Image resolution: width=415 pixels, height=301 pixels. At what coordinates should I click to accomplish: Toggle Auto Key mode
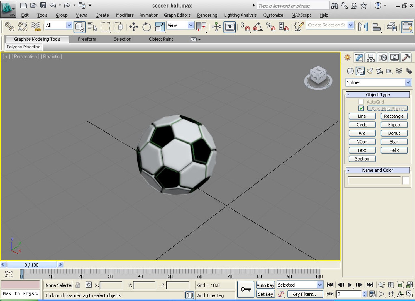tap(265, 285)
